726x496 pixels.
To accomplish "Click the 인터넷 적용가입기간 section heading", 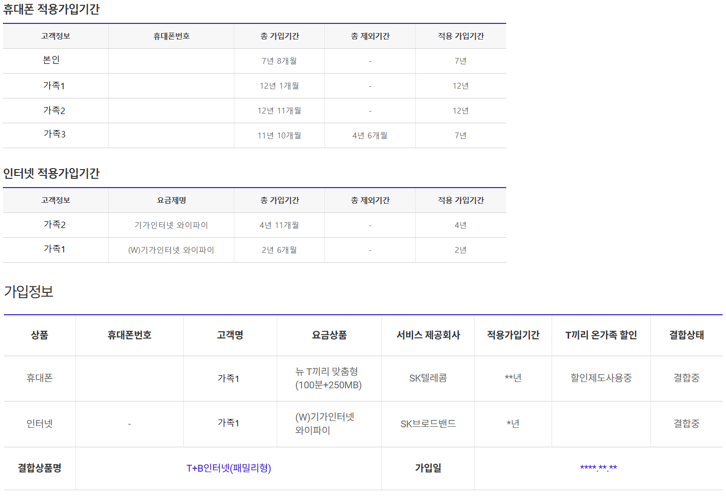I will pos(51,173).
